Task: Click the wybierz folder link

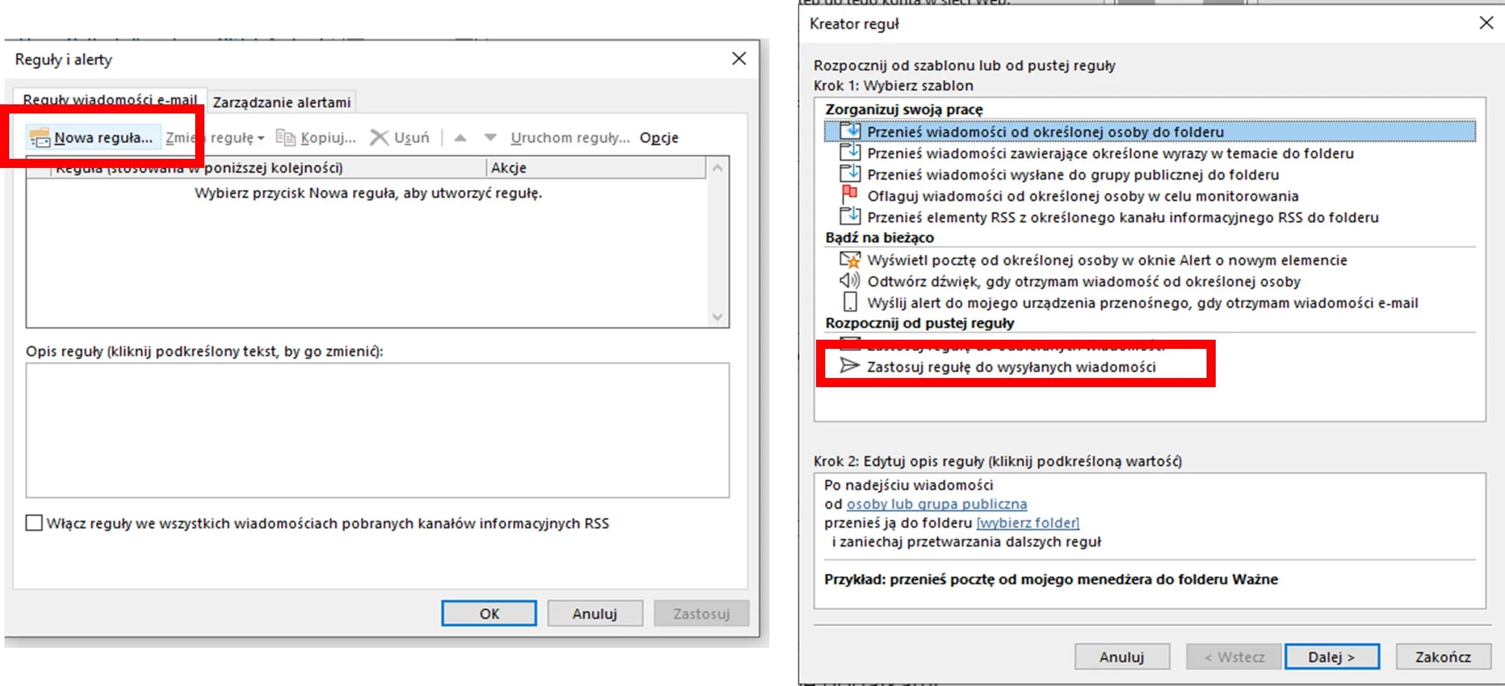Action: click(x=1028, y=523)
